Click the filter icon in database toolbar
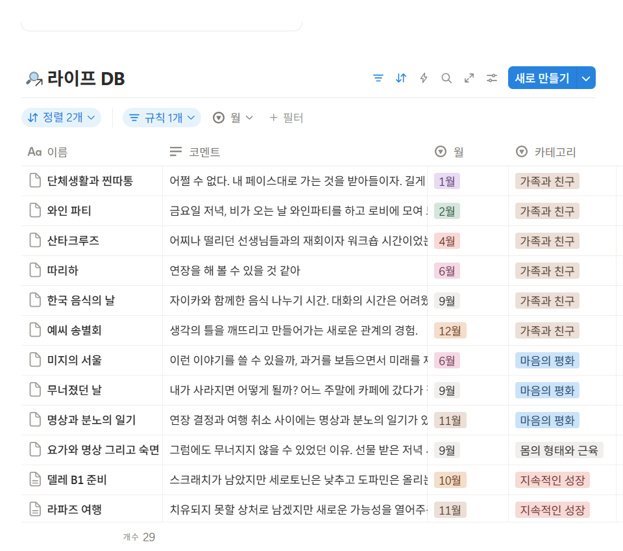Viewport: 623px width, 551px height. pyautogui.click(x=378, y=78)
